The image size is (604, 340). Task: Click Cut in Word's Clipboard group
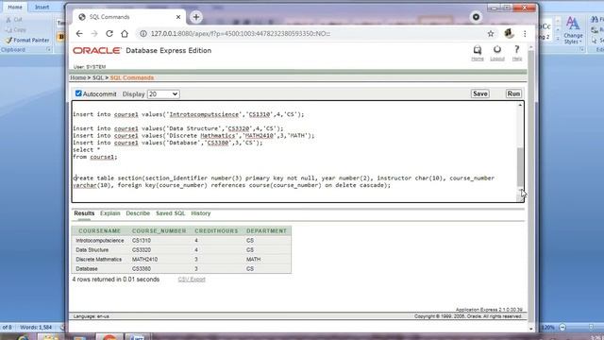point(14,19)
